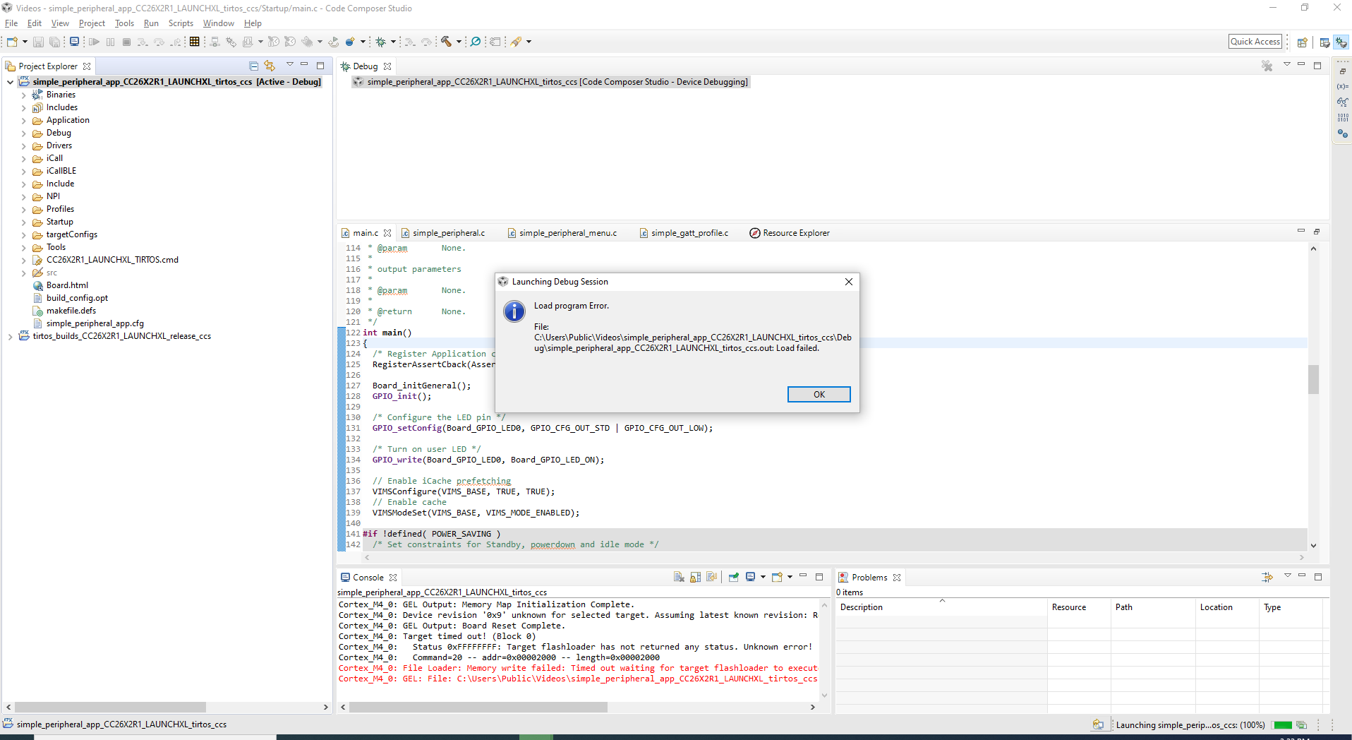Expand the iCallBLE folder
Screen dimensions: 1352x740
[23, 172]
